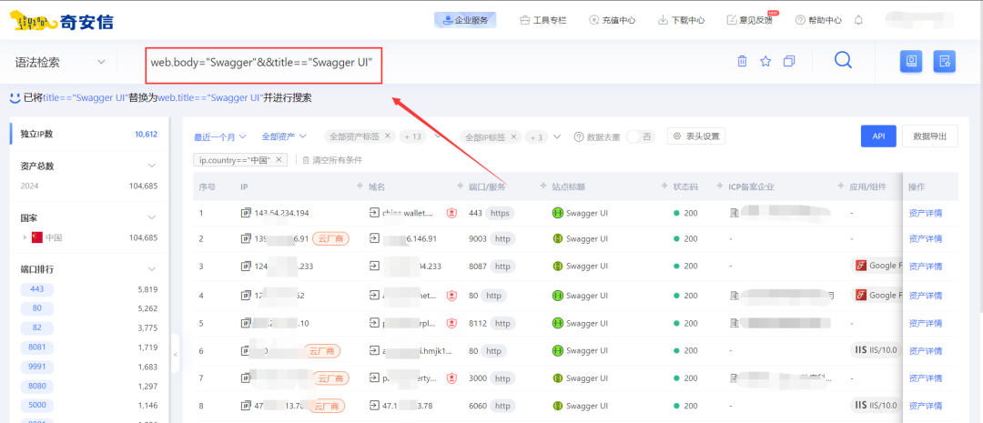Favorite the query with the star icon
The height and width of the screenshot is (423, 983).
tap(765, 61)
